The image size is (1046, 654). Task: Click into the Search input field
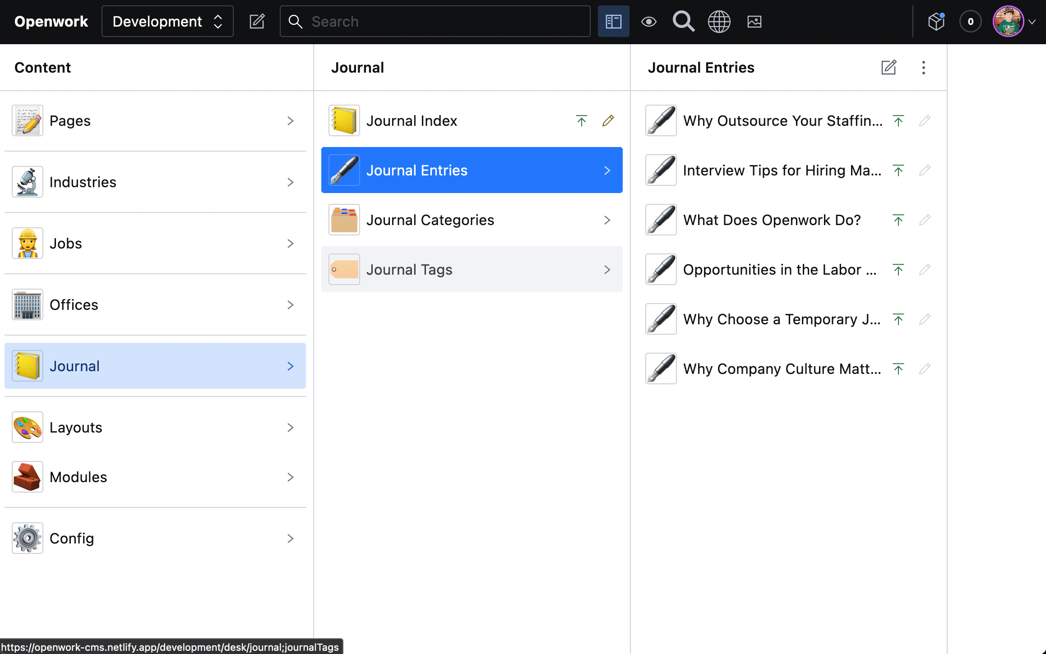coord(442,21)
